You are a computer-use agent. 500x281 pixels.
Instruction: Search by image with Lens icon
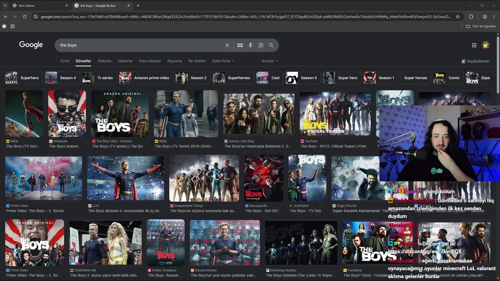pyautogui.click(x=261, y=45)
